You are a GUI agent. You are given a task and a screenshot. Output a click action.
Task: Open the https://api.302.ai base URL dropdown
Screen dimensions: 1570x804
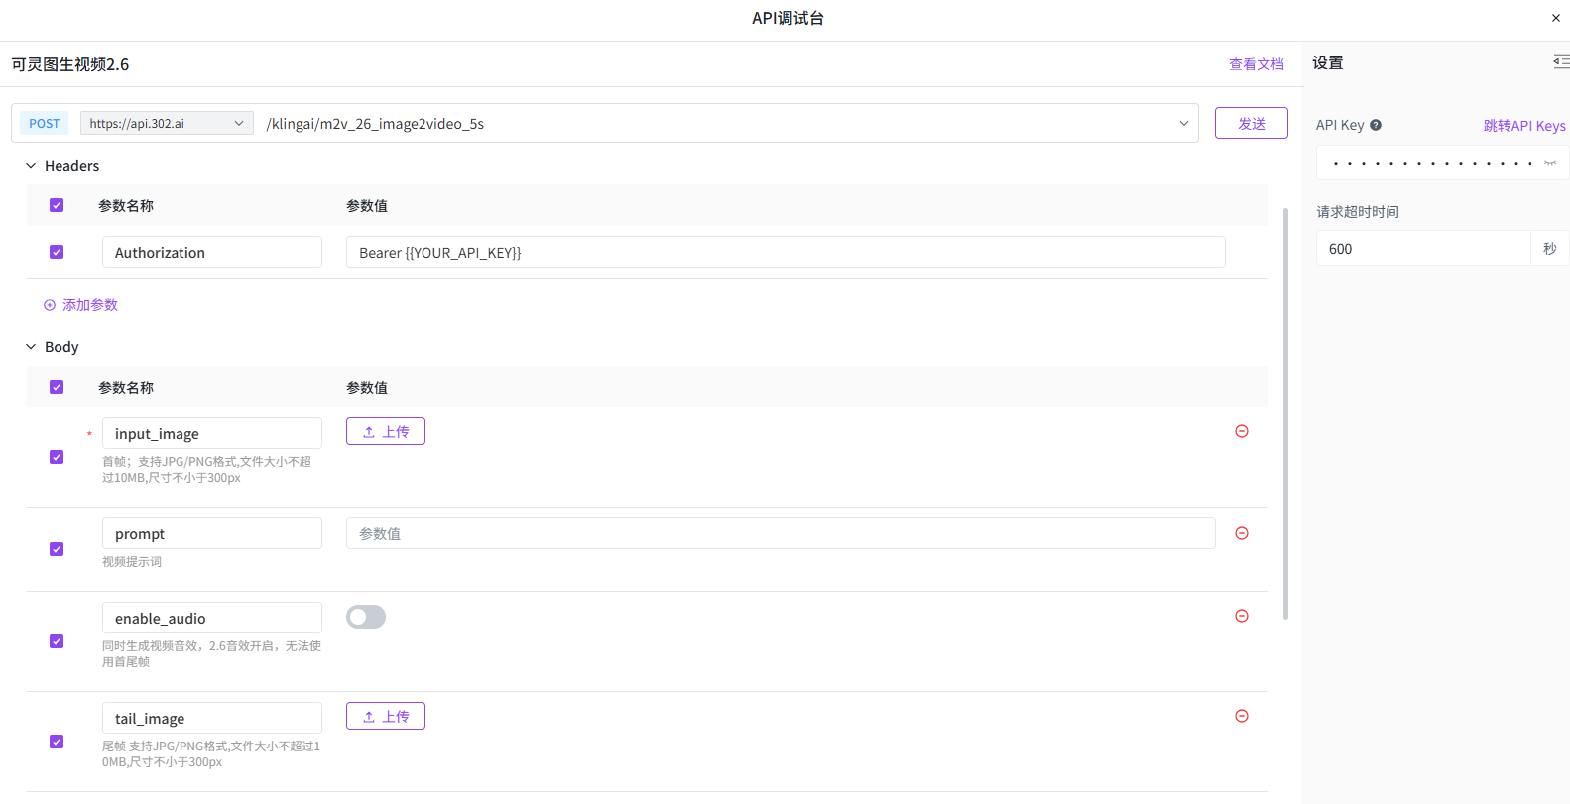click(x=166, y=123)
